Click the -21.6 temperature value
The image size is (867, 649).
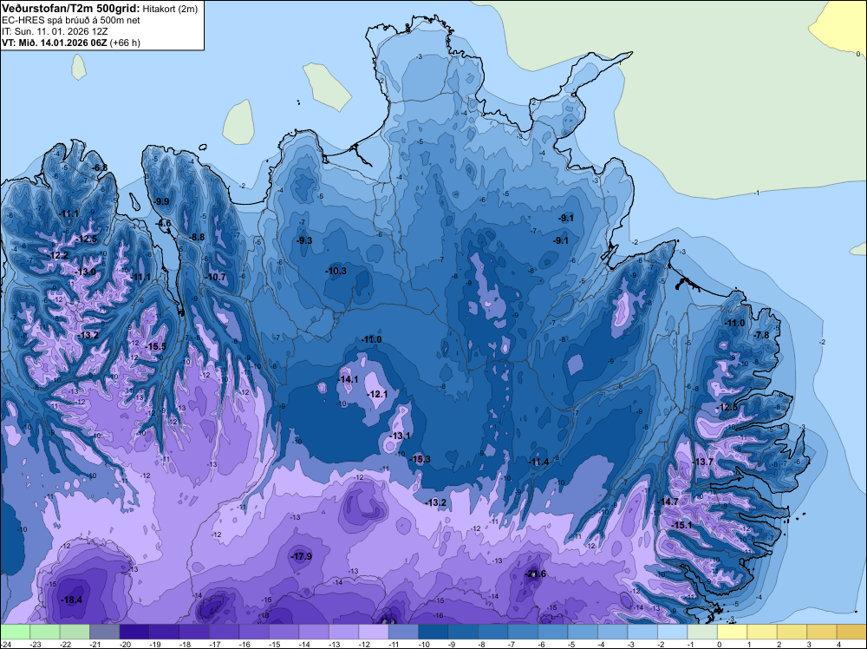535,574
